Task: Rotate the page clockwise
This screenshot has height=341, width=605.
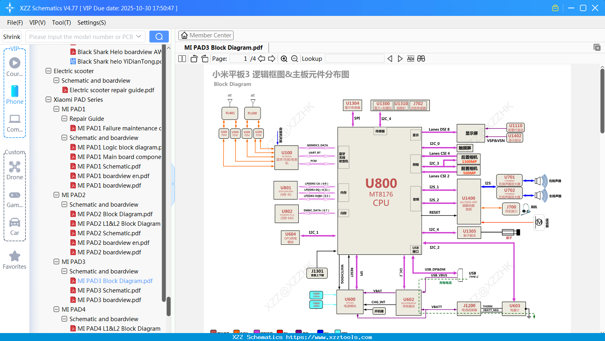Action: (204, 58)
